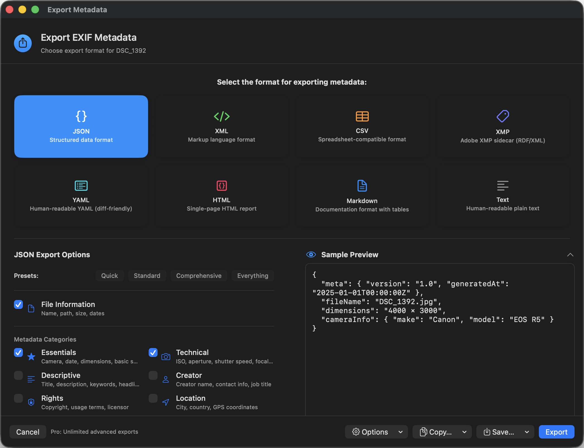584x448 pixels.
Task: Click the clipboard icon in Copy button
Action: (423, 432)
